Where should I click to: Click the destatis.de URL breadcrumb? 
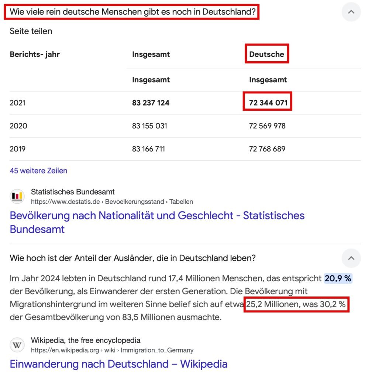[x=112, y=202]
